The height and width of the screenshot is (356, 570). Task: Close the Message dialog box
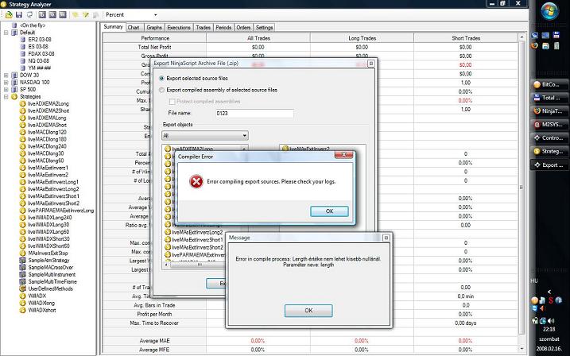(x=386, y=238)
